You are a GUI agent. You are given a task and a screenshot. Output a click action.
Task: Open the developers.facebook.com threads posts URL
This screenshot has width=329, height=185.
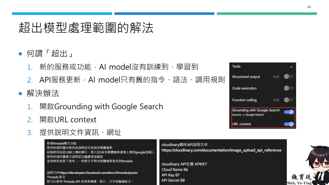coord(99,173)
